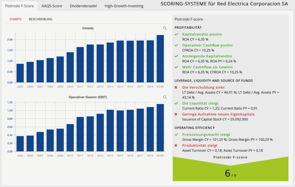
Task: Click 1,20 axis label in EBIT chart
Action: (x=10, y=102)
